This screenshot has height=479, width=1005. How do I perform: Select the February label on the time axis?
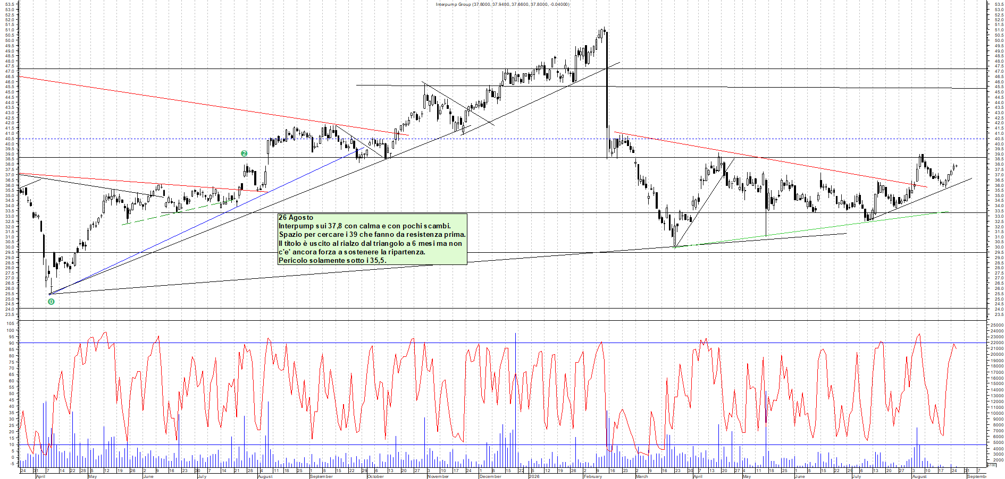pyautogui.click(x=593, y=476)
